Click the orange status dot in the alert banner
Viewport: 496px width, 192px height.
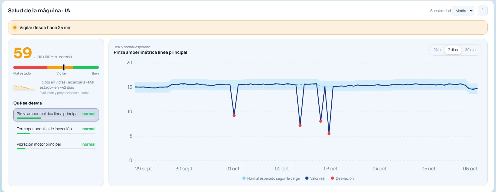pos(15,28)
